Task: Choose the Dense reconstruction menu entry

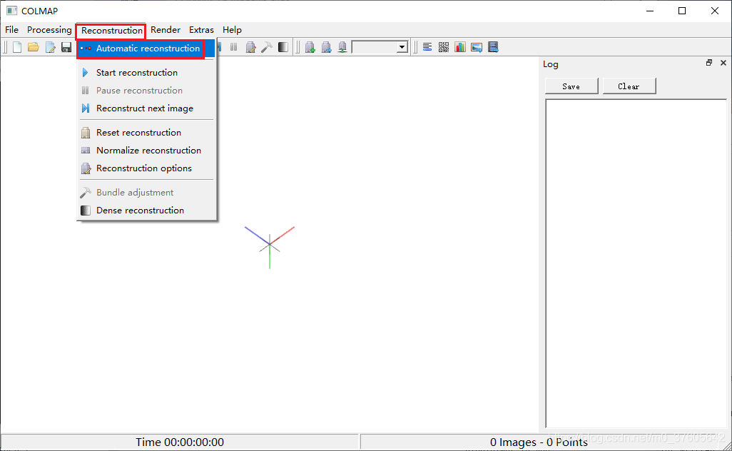Action: pos(146,210)
